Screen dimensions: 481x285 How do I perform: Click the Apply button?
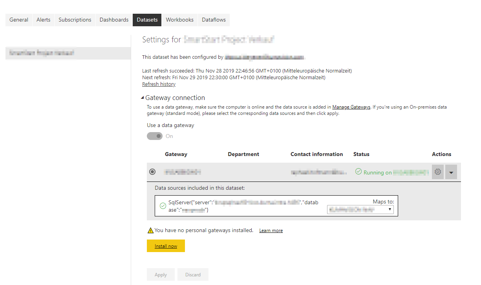tap(161, 274)
